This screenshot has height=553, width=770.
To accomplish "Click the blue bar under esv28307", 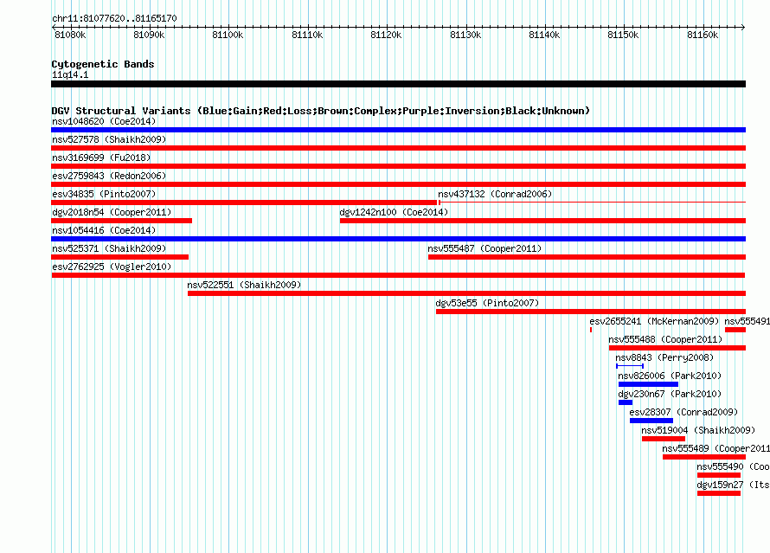I will coord(651,421).
